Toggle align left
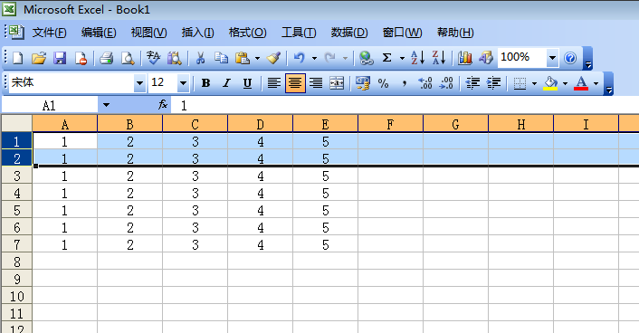 [274, 83]
